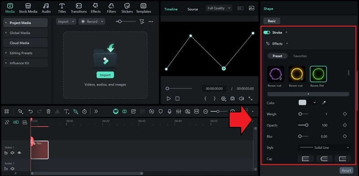Add a keyframe for Weight
The width and height of the screenshot is (359, 176).
click(345, 114)
